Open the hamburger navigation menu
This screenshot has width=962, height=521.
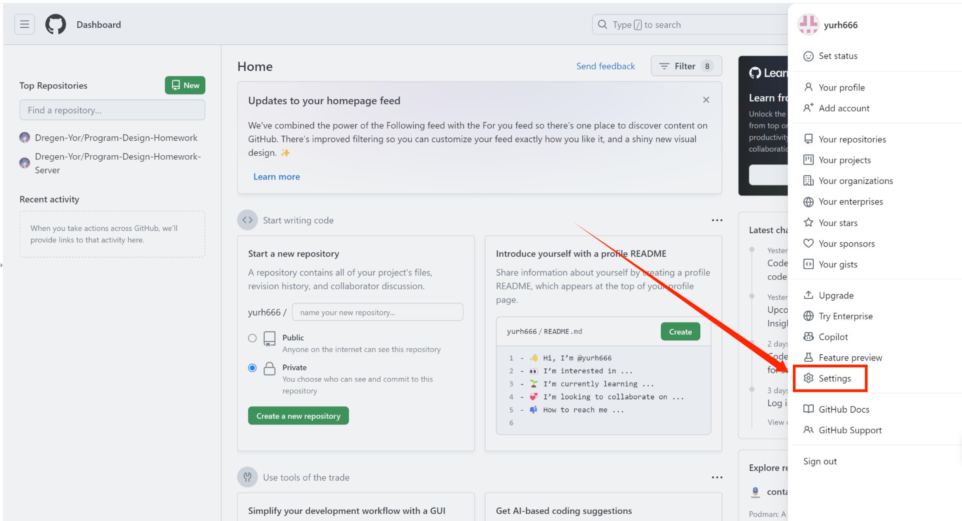tap(24, 25)
